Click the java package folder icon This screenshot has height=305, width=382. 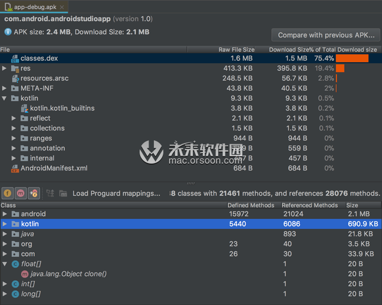(15, 234)
